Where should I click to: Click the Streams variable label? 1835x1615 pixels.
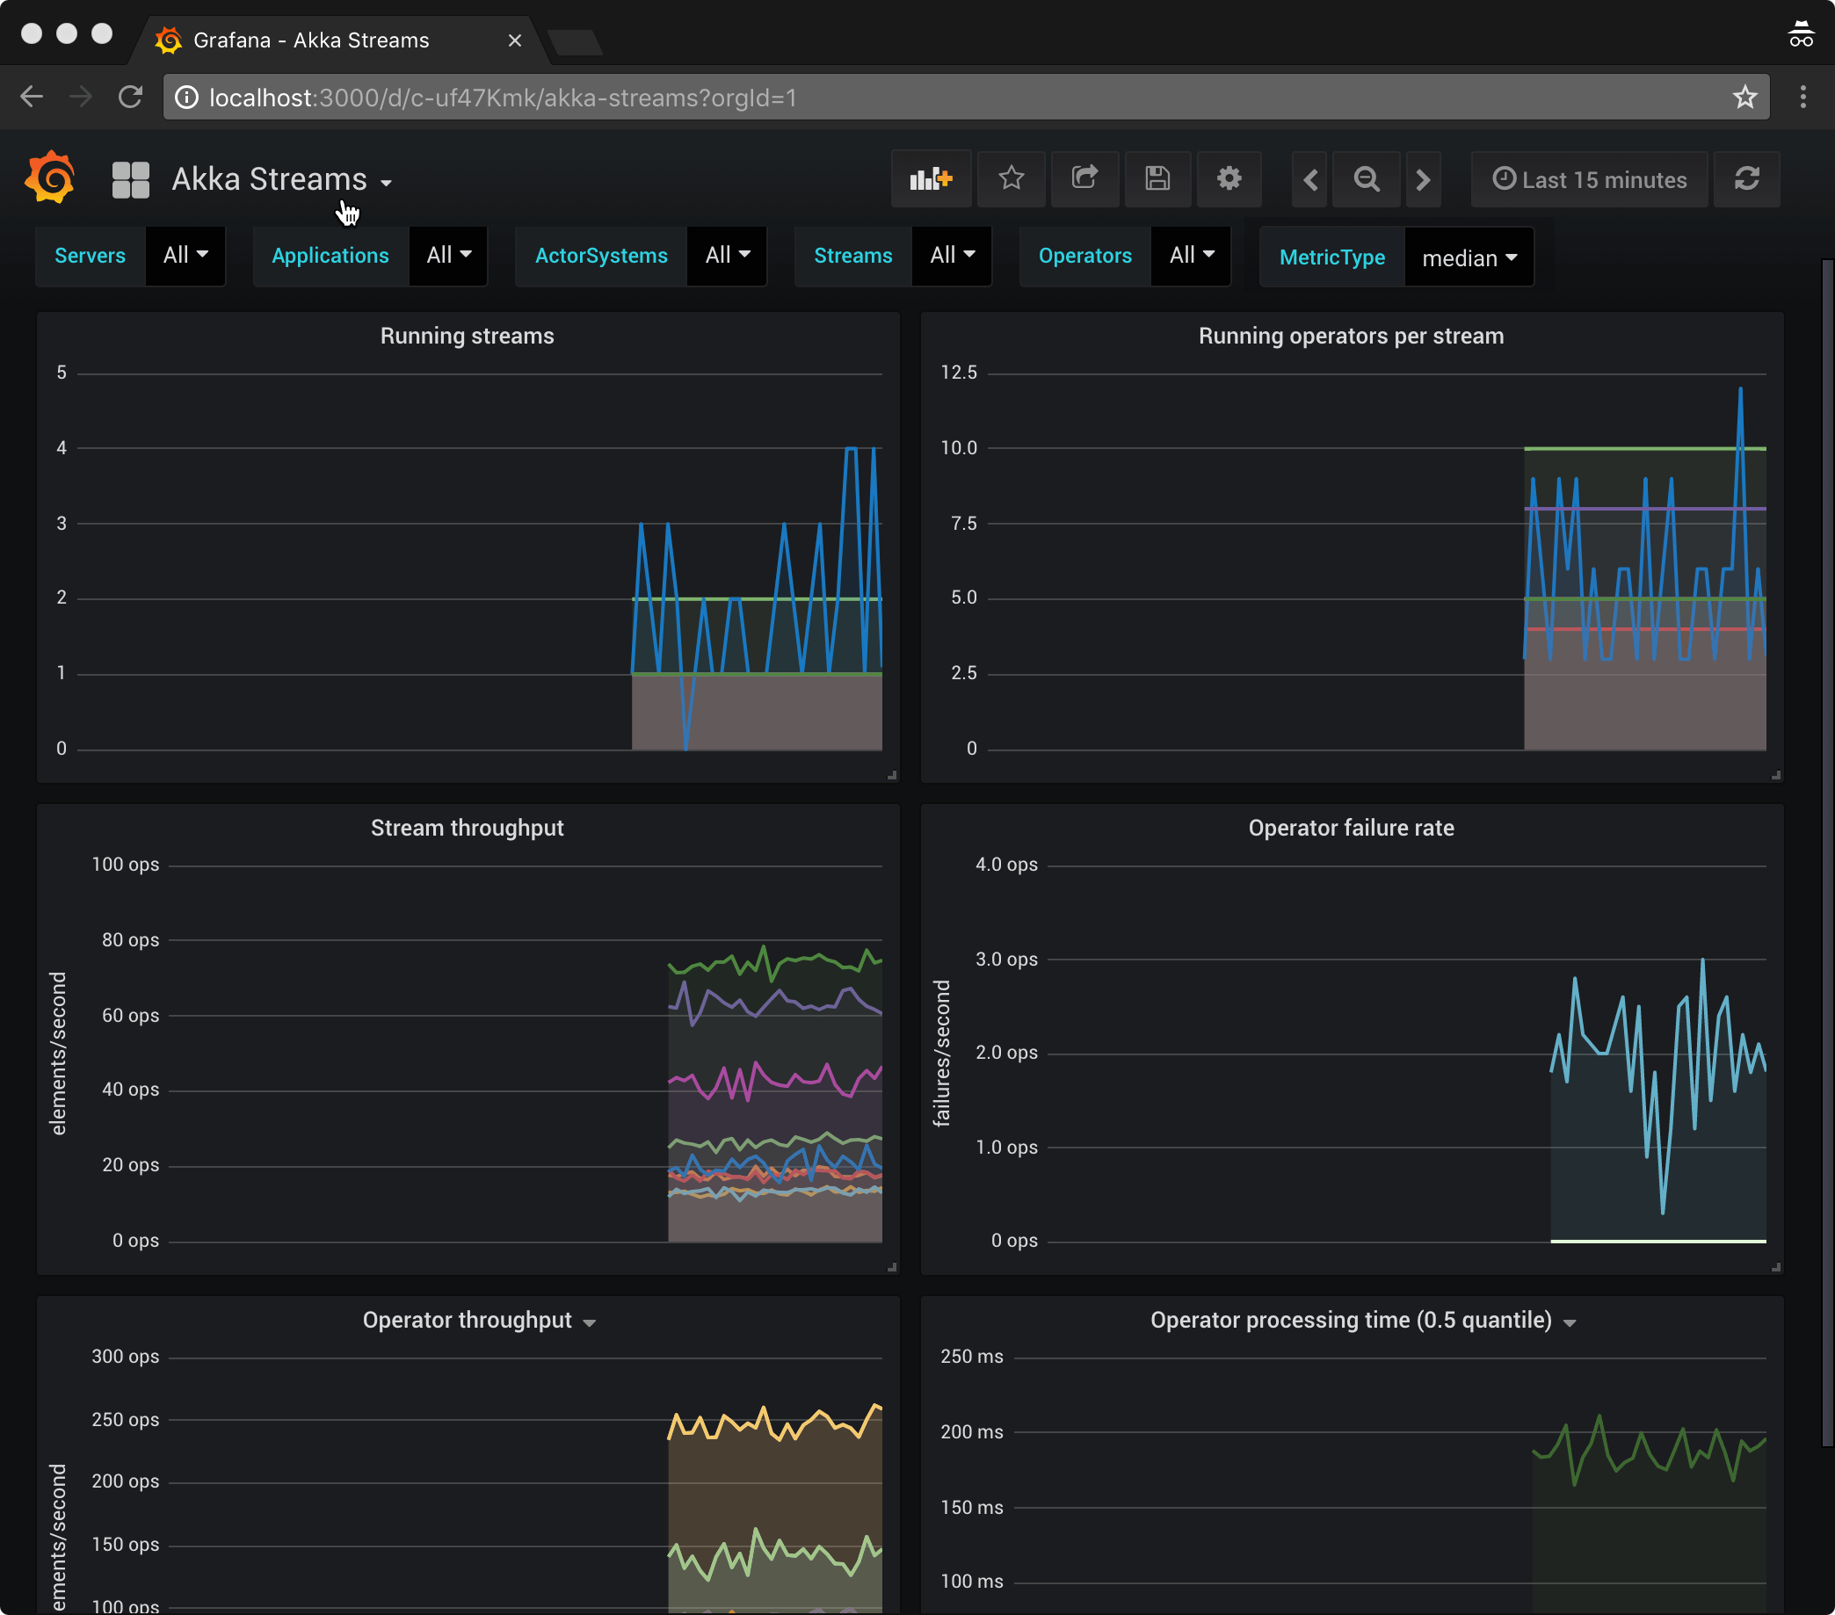click(x=852, y=256)
